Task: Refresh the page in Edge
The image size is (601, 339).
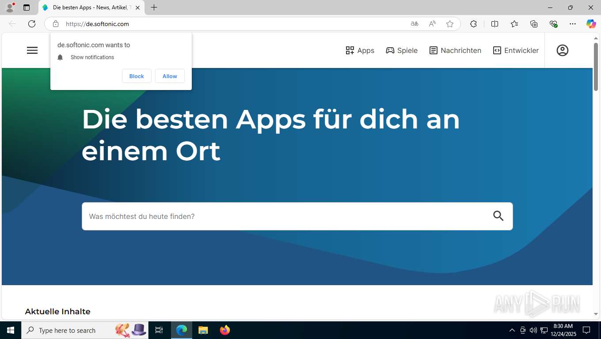Action: click(x=32, y=24)
